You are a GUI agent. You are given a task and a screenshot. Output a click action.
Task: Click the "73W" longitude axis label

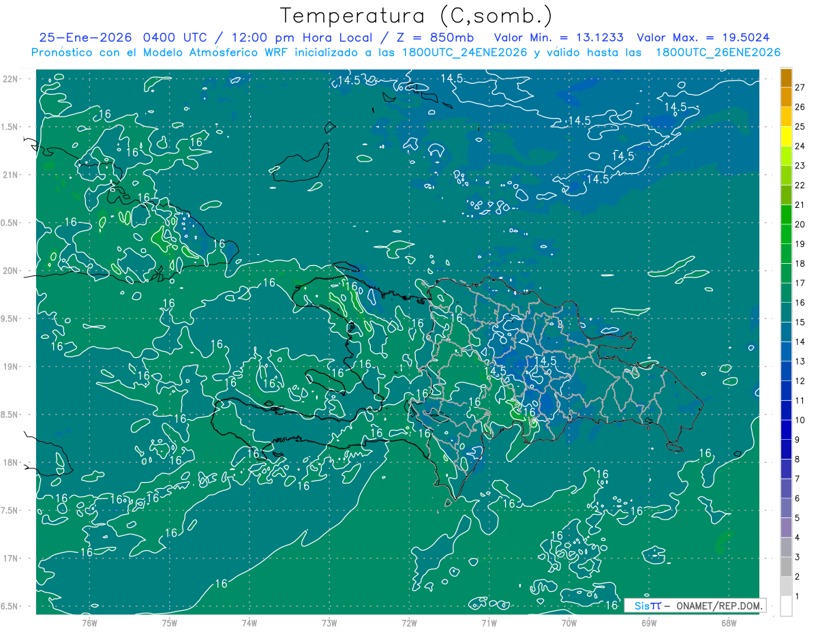pyautogui.click(x=329, y=622)
